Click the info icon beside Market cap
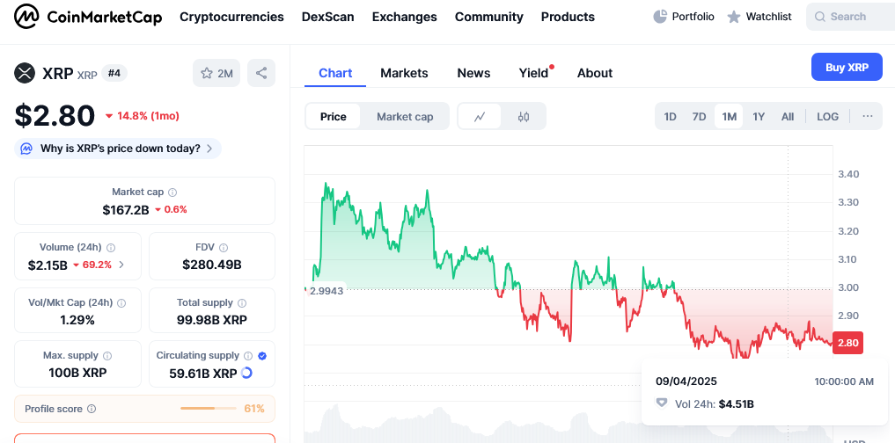895x443 pixels. pos(173,192)
